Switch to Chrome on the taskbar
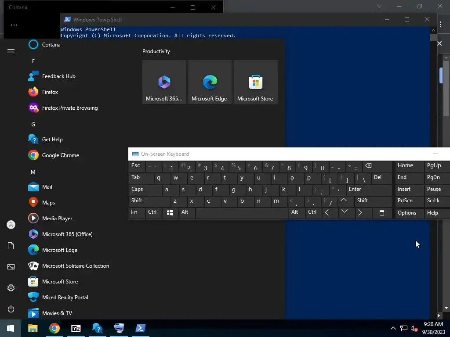 [x=54, y=328]
